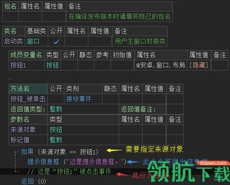Screen dimensions: 230x185
Task: Select parameter name 来源对象
Action: pos(23,130)
